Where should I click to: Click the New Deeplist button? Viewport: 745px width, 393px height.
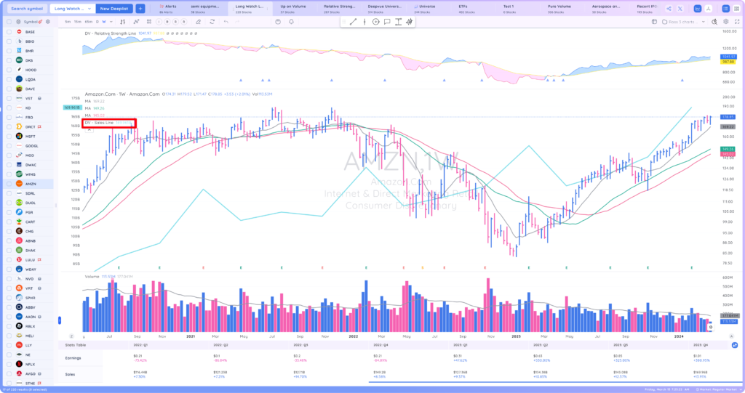coord(114,9)
